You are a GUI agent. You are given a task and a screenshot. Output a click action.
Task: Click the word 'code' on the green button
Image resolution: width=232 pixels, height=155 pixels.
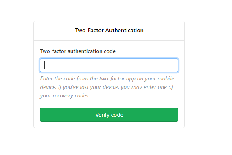(x=117, y=115)
